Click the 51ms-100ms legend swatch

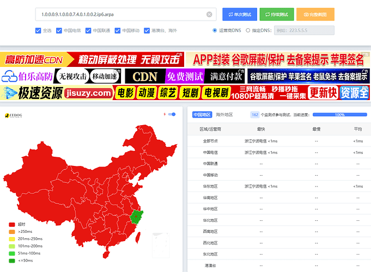pos(12,254)
